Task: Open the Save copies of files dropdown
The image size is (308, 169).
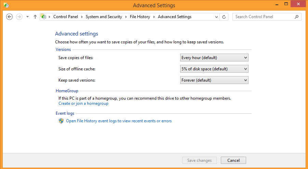Action: coord(214,58)
